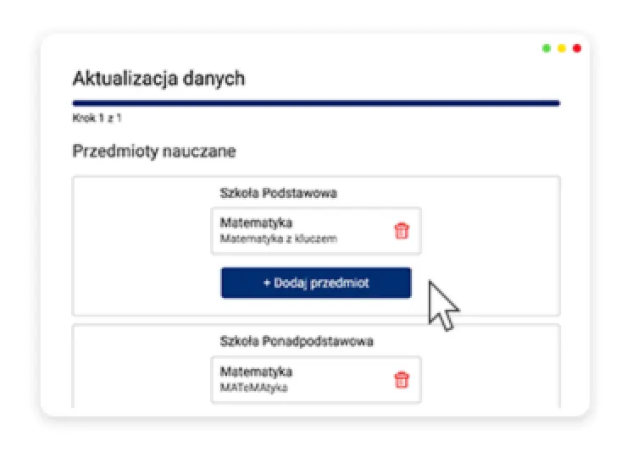Click the Szkoła Ponadpodstawowa section heading
The height and width of the screenshot is (457, 627).
click(x=297, y=342)
